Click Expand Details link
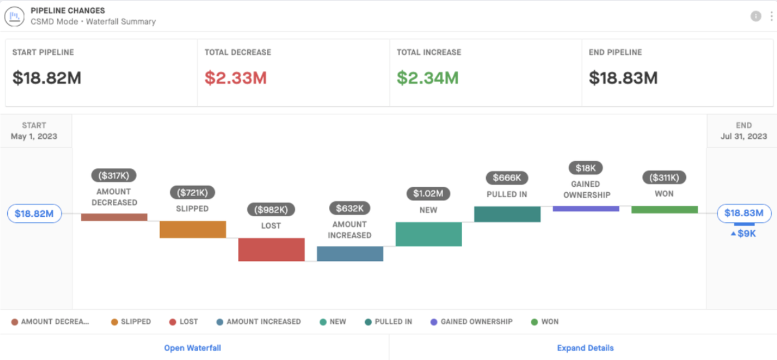This screenshot has height=360, width=777. tap(586, 348)
